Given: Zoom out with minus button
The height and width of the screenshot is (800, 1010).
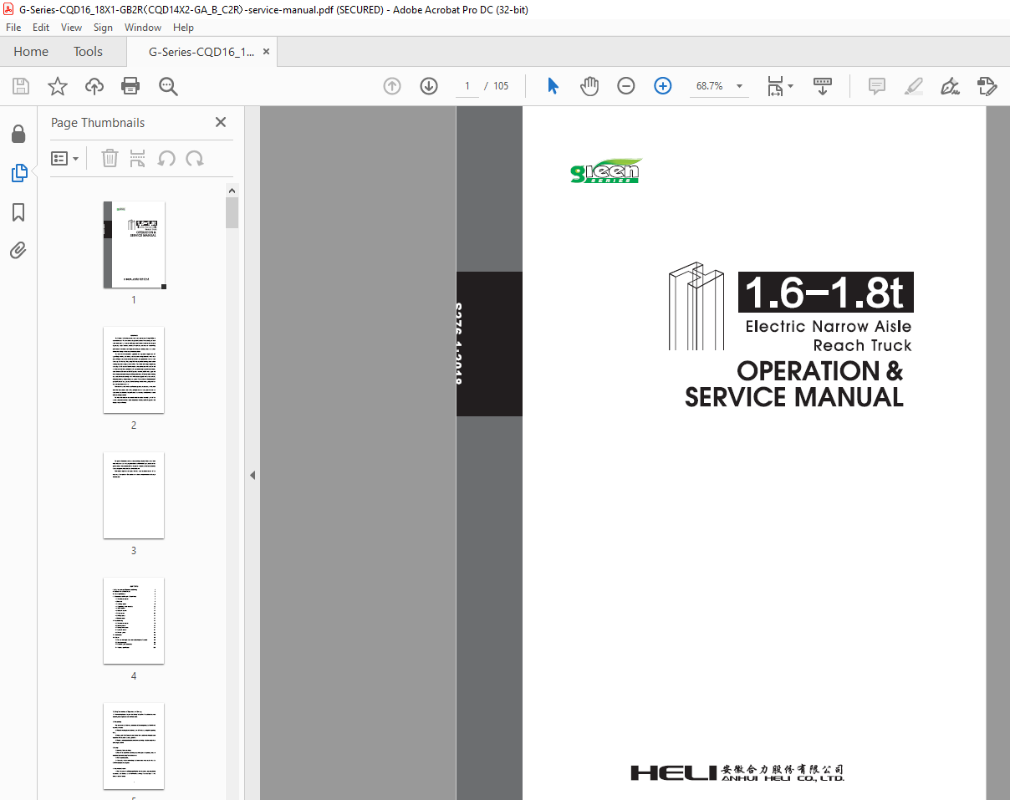Looking at the screenshot, I should tap(626, 86).
